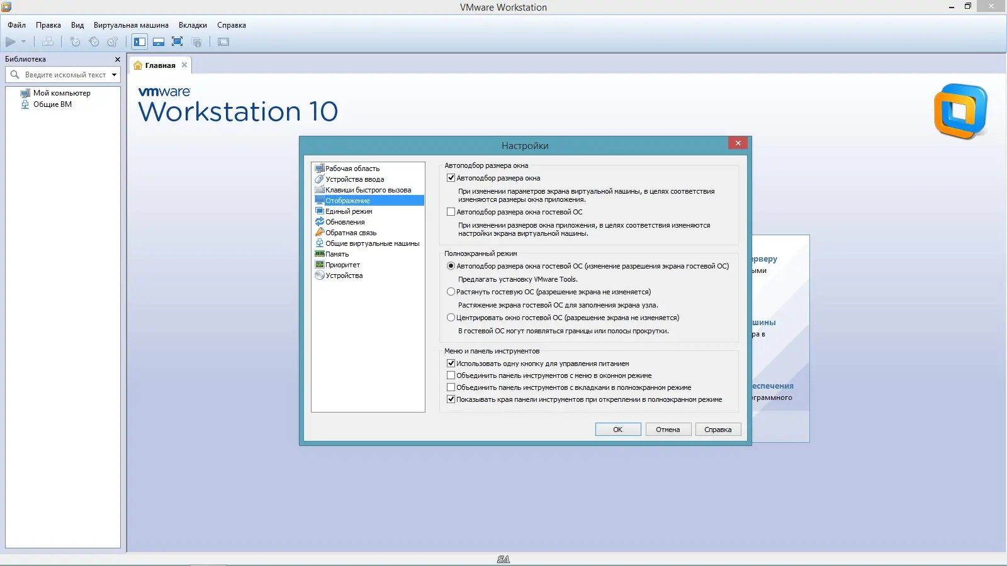Image resolution: width=1007 pixels, height=566 pixels.
Task: Enable Автоподбор размера окна гостевой ОС
Action: (451, 212)
